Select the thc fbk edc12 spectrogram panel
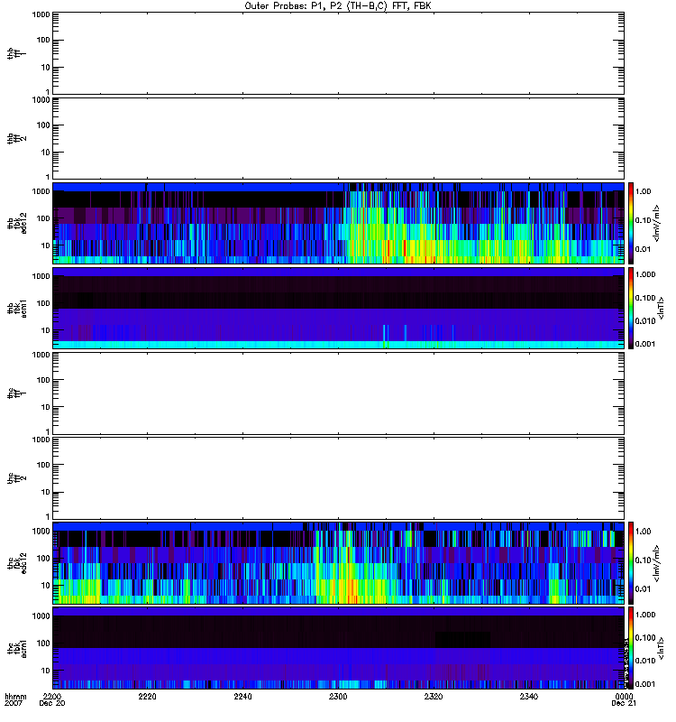The height and width of the screenshot is (722, 676). [x=338, y=562]
